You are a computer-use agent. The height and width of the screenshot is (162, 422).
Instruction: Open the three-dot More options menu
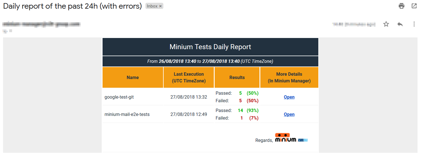coord(414,24)
